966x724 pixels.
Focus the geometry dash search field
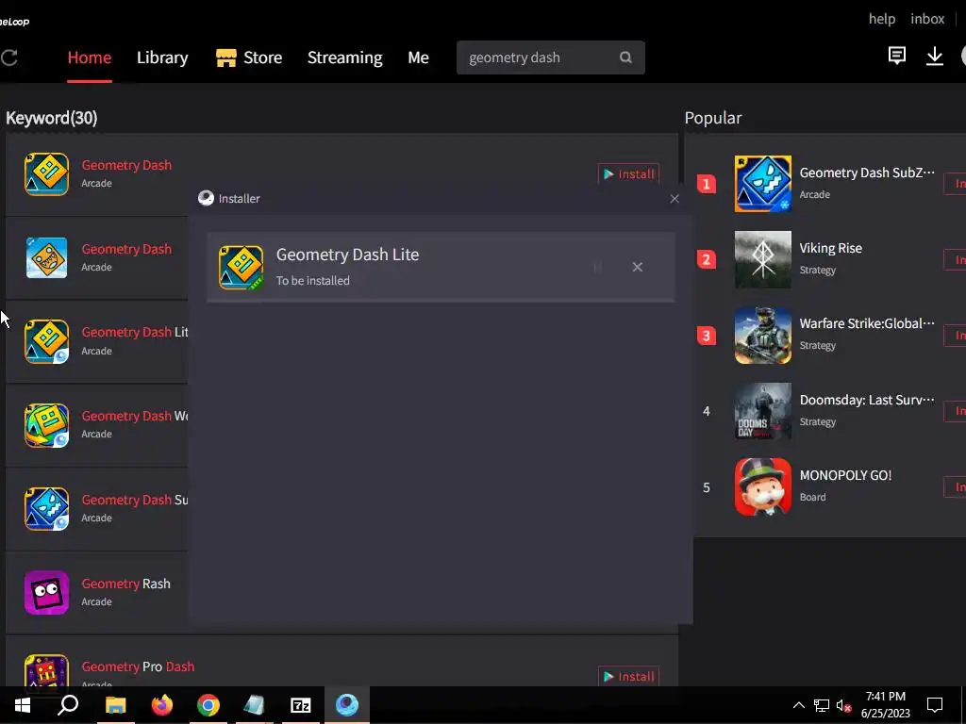[550, 58]
